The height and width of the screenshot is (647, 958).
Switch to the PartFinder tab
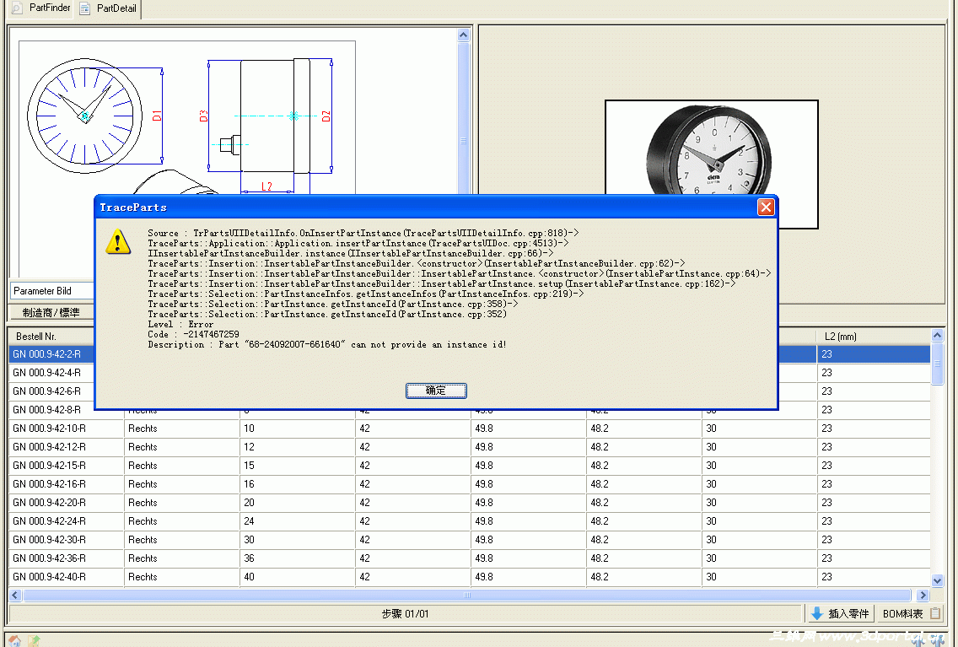[40, 8]
